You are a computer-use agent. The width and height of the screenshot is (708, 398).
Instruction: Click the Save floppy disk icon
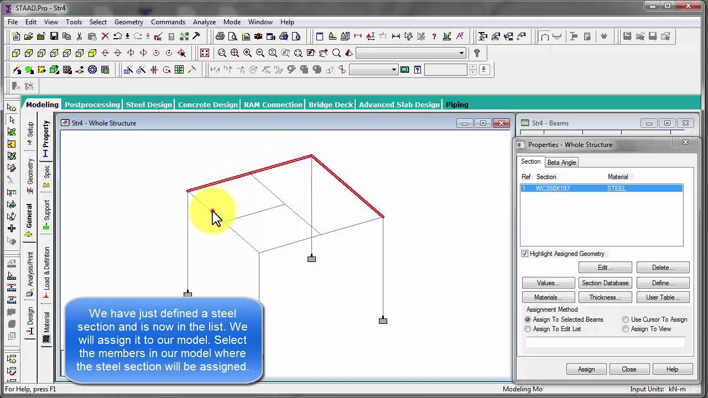[x=54, y=36]
